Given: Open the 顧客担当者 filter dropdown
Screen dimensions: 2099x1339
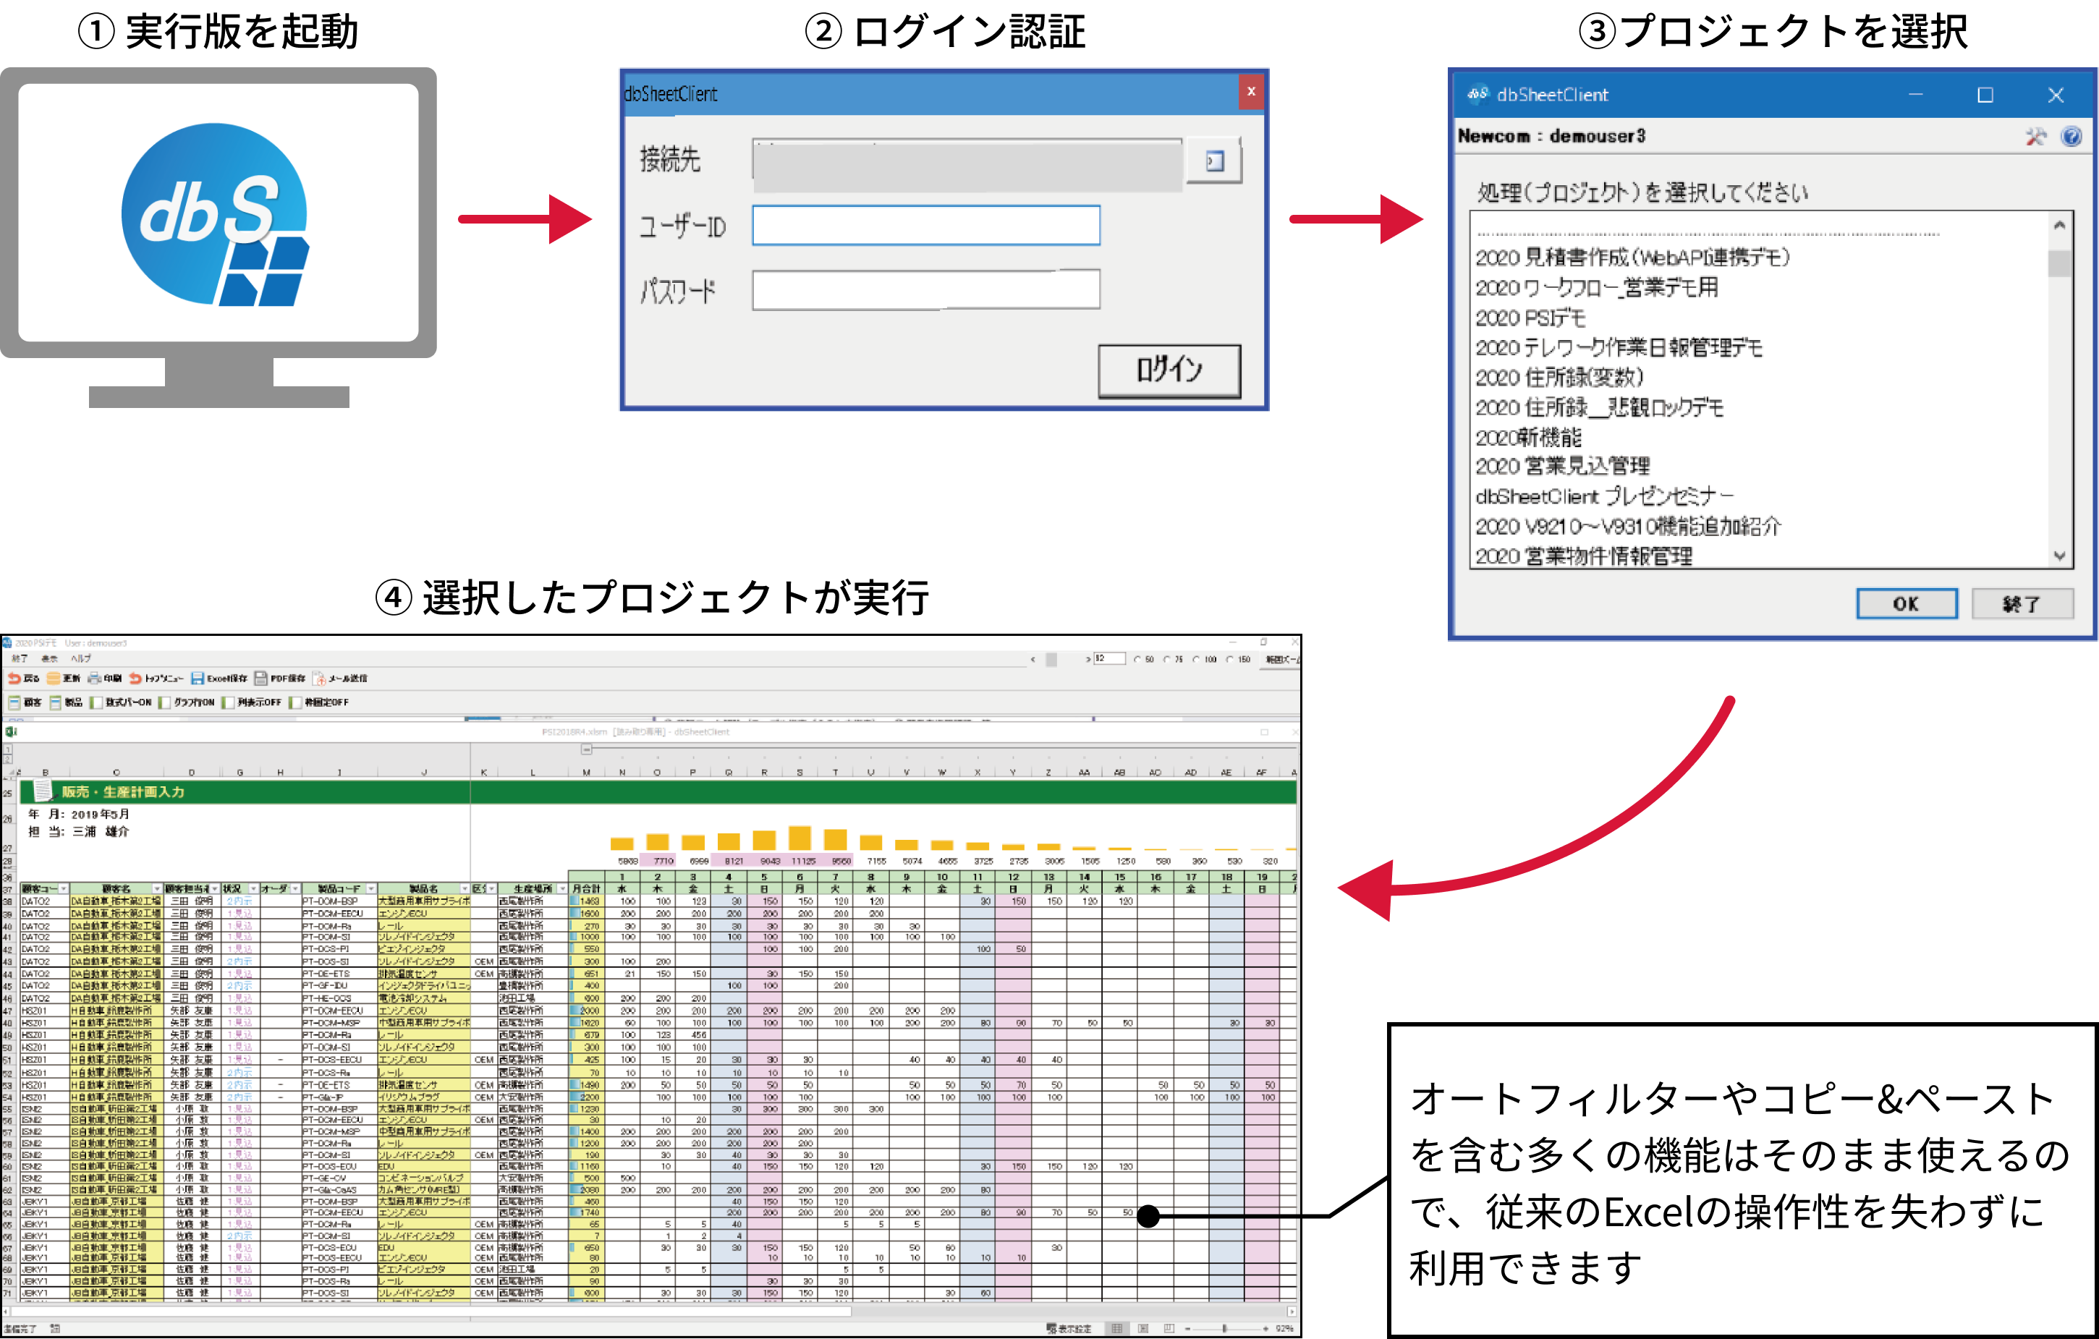Looking at the screenshot, I should (214, 889).
